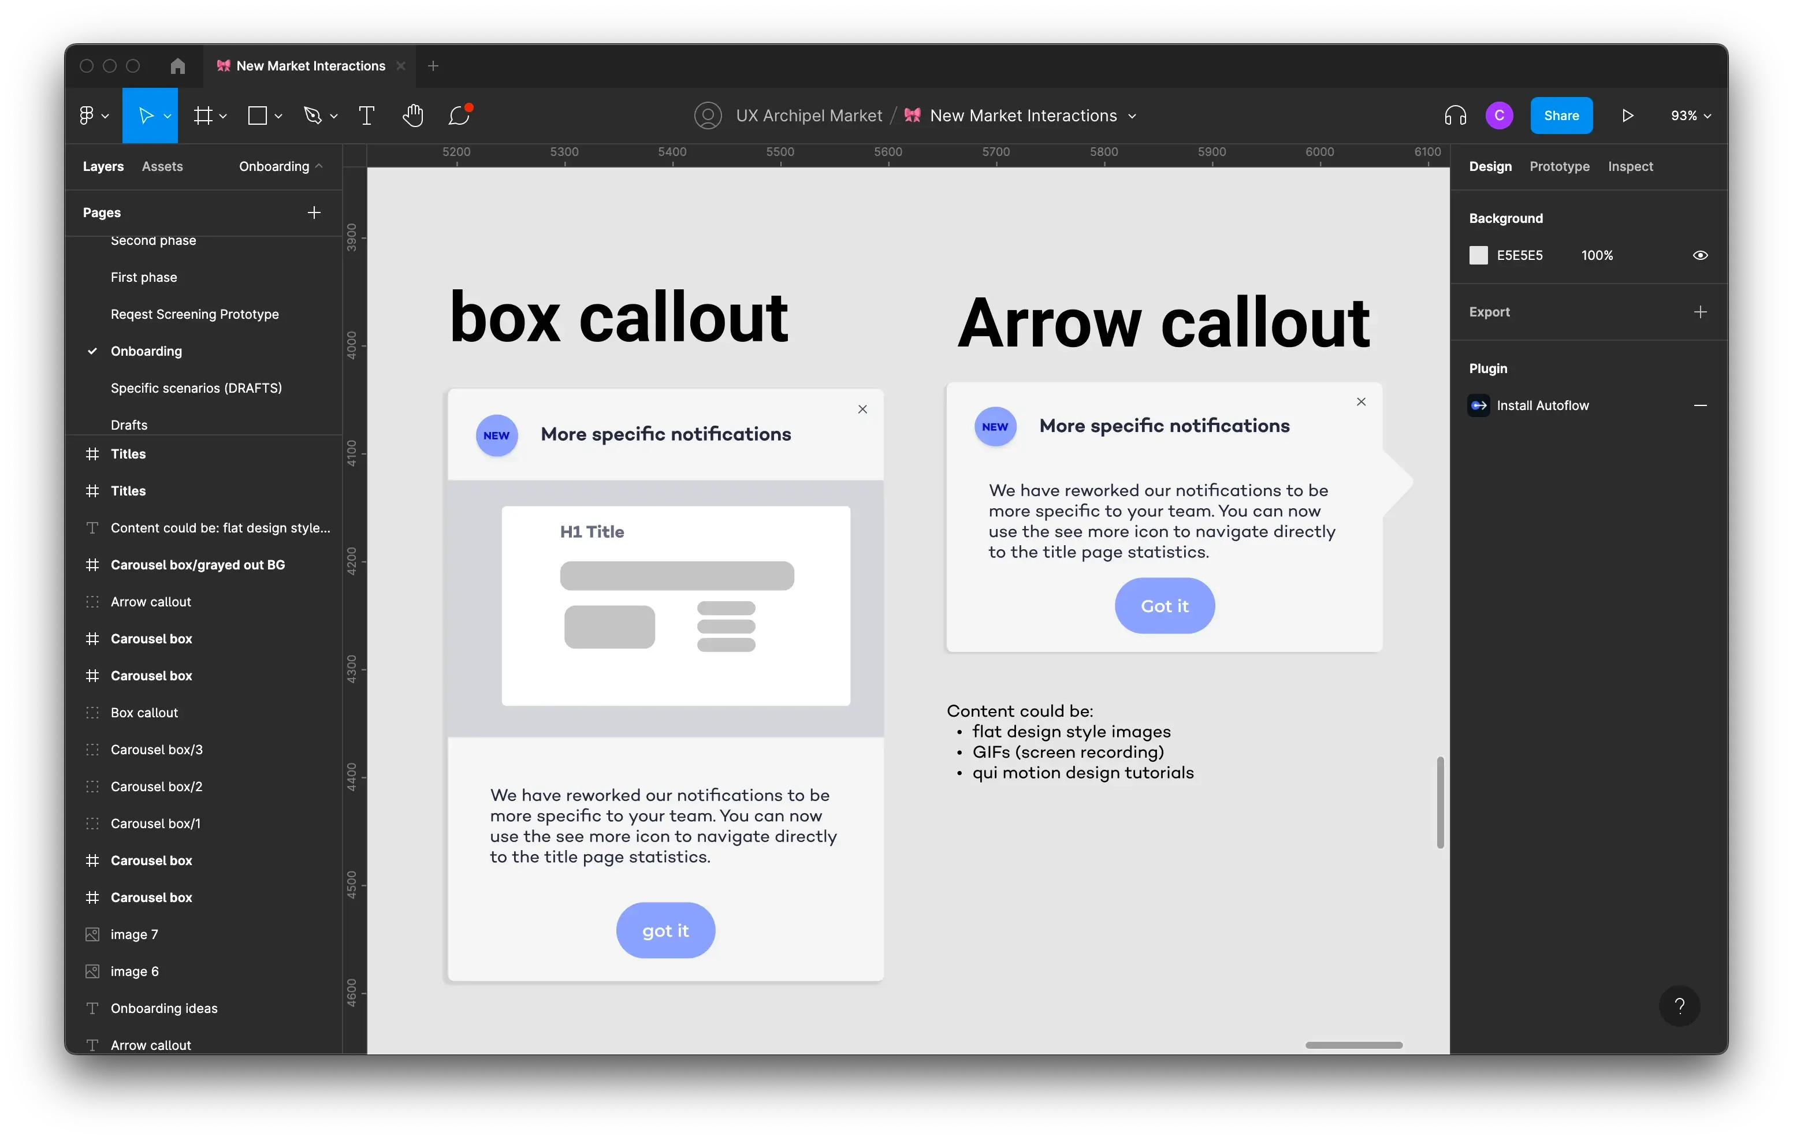Click the Figma main menu icon

point(87,116)
